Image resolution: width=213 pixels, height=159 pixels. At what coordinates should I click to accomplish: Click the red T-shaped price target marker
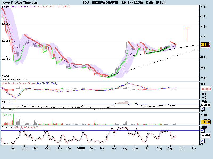click(187, 35)
